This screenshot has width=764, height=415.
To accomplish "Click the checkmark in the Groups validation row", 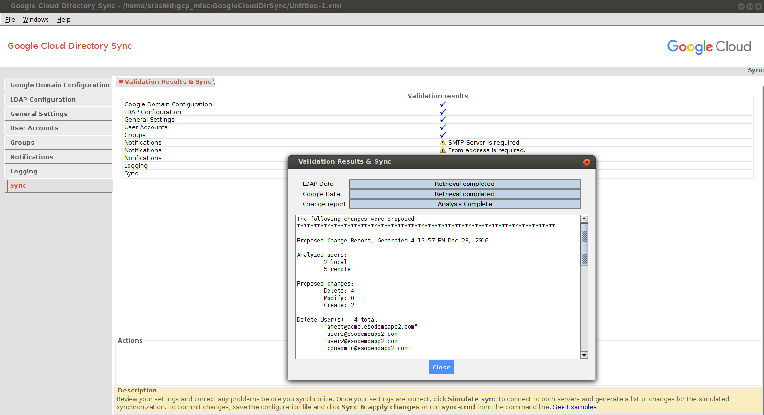I will 443,135.
